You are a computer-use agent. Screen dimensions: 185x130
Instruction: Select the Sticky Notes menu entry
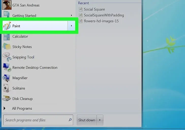point(22,47)
